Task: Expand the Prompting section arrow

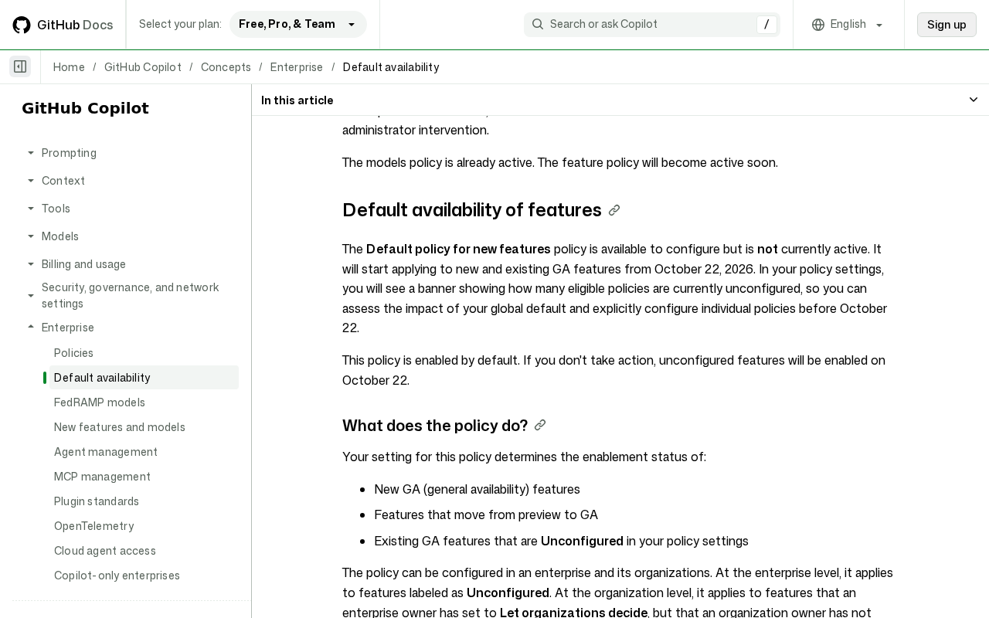Action: 31,153
